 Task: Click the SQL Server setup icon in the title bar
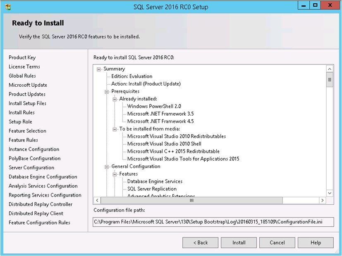(7, 7)
